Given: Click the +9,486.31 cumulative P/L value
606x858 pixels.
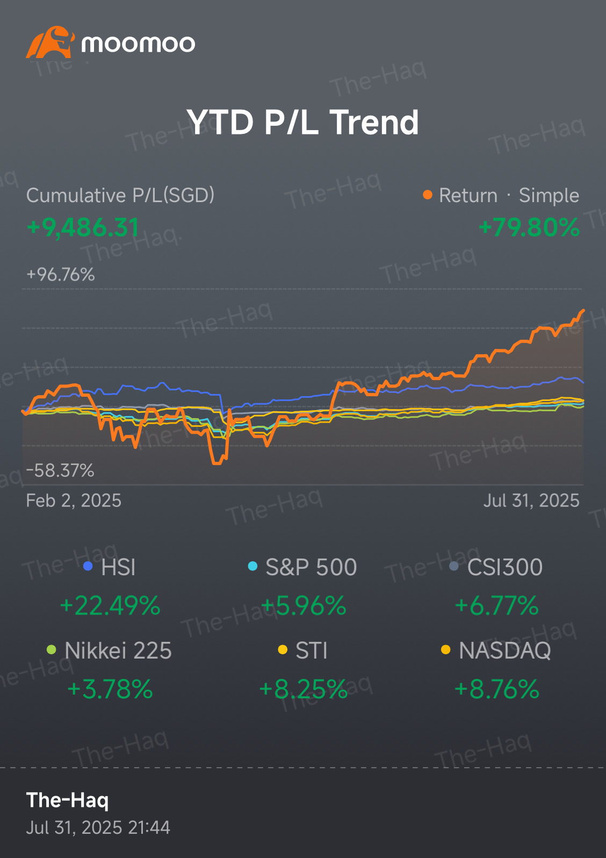Looking at the screenshot, I should point(83,227).
